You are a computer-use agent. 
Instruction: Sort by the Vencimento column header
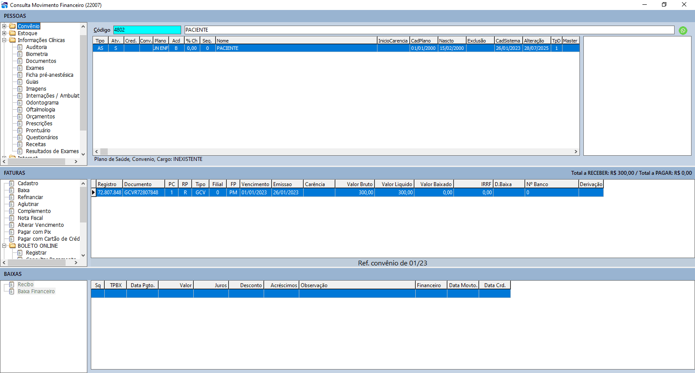point(255,184)
